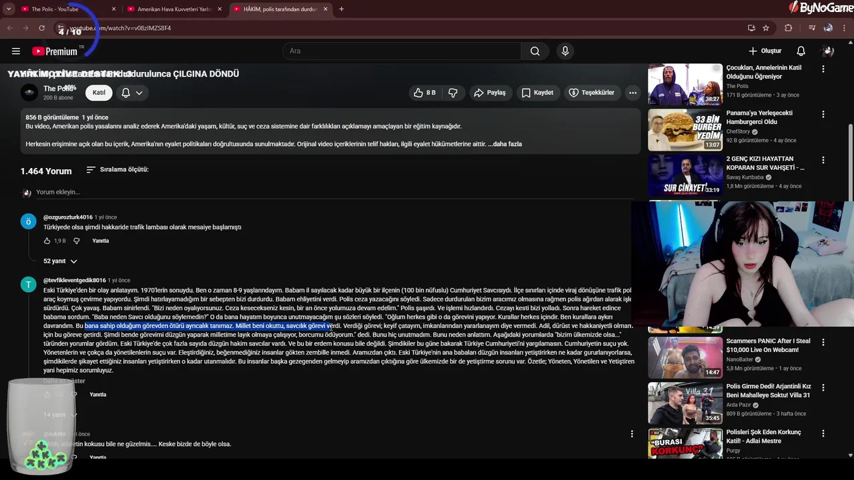Open Scammers PANIC video thumbnail

pyautogui.click(x=685, y=357)
